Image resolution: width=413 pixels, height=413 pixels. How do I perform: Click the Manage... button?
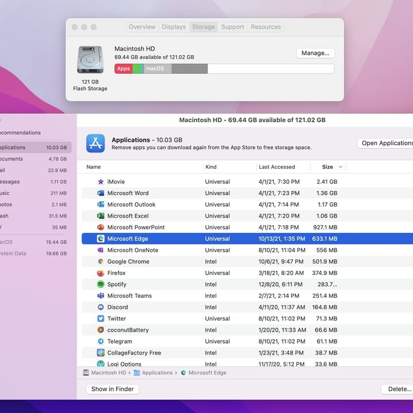pos(315,53)
